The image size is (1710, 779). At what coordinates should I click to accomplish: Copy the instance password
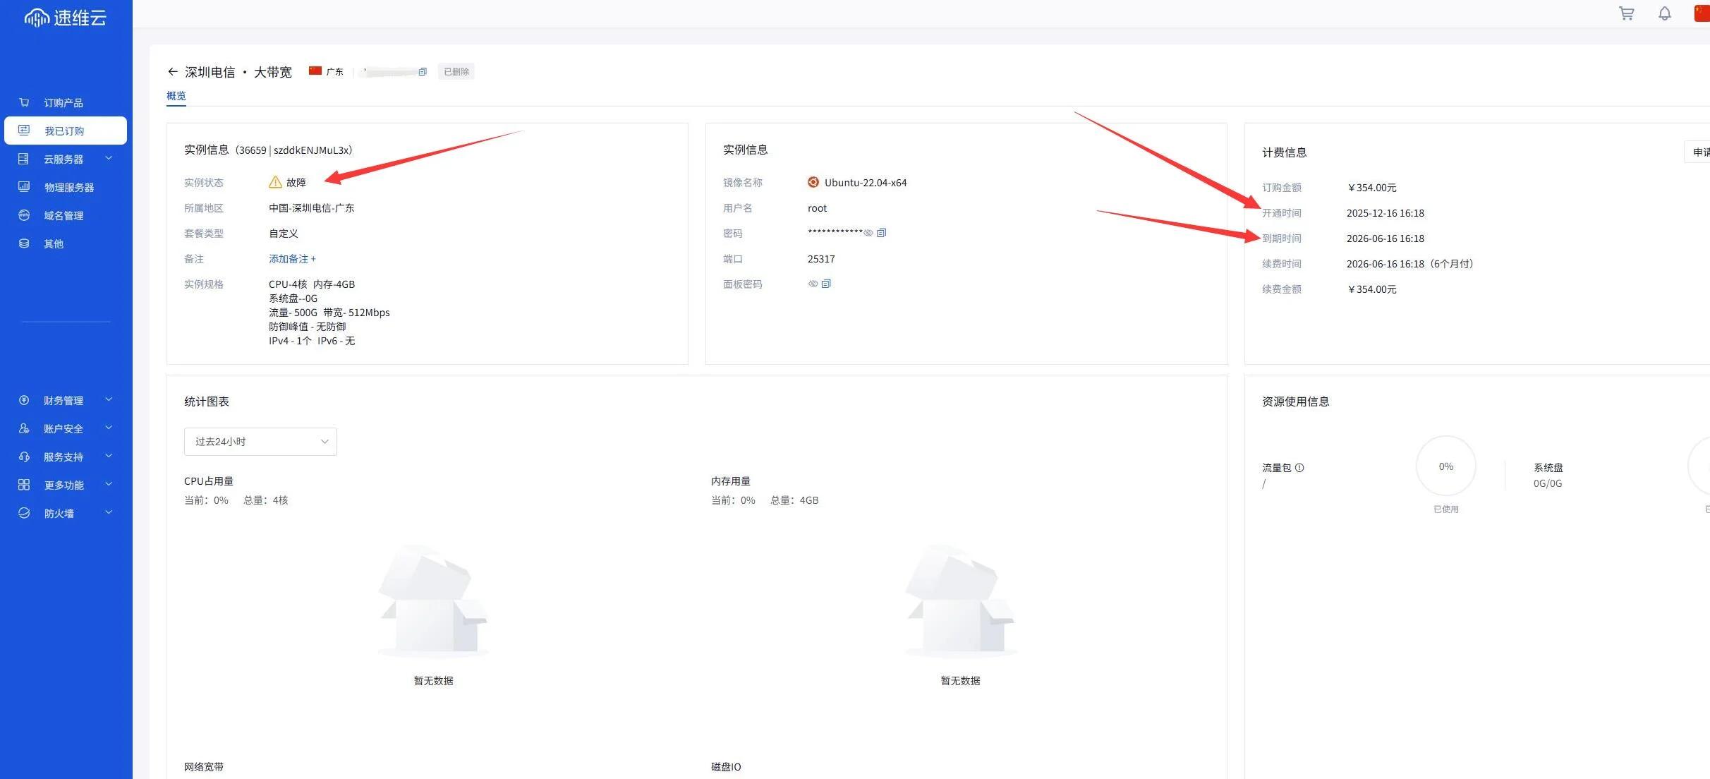[x=881, y=233]
